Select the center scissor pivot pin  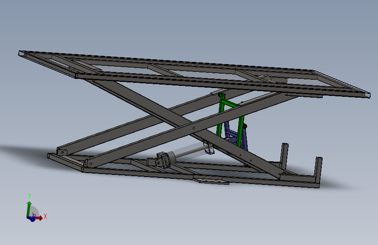pyautogui.click(x=194, y=128)
